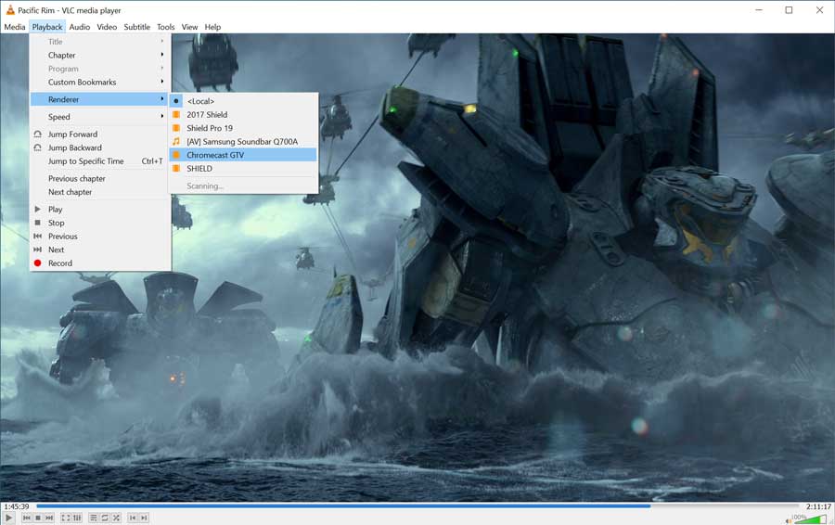Click the VLC cone title bar icon

[x=9, y=9]
